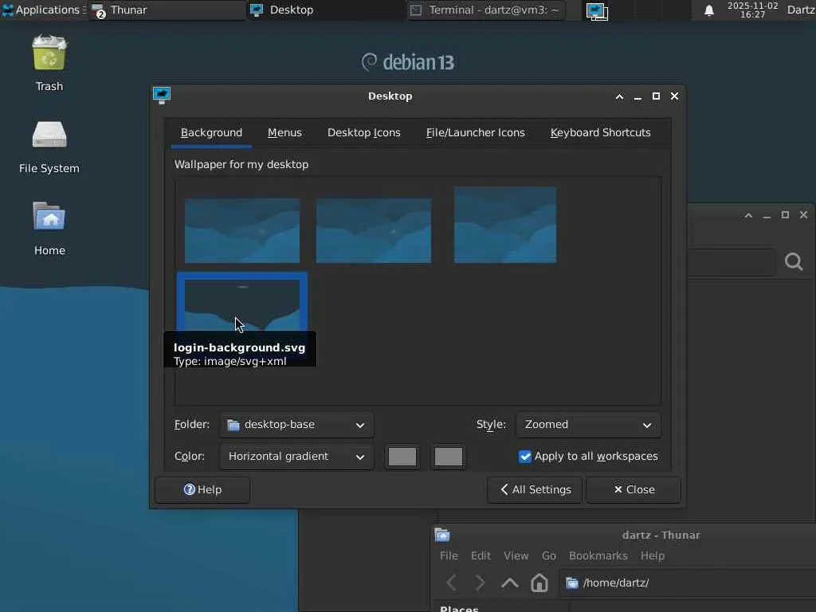Open the Style dropdown showing Zoomed
Image resolution: width=816 pixels, height=612 pixels.
point(588,425)
